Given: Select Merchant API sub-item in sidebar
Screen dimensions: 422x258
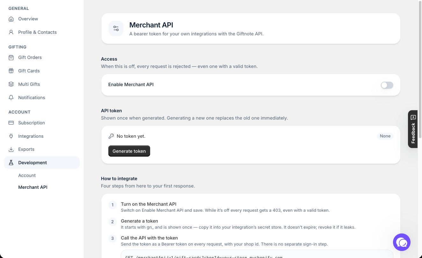Looking at the screenshot, I should pyautogui.click(x=33, y=187).
